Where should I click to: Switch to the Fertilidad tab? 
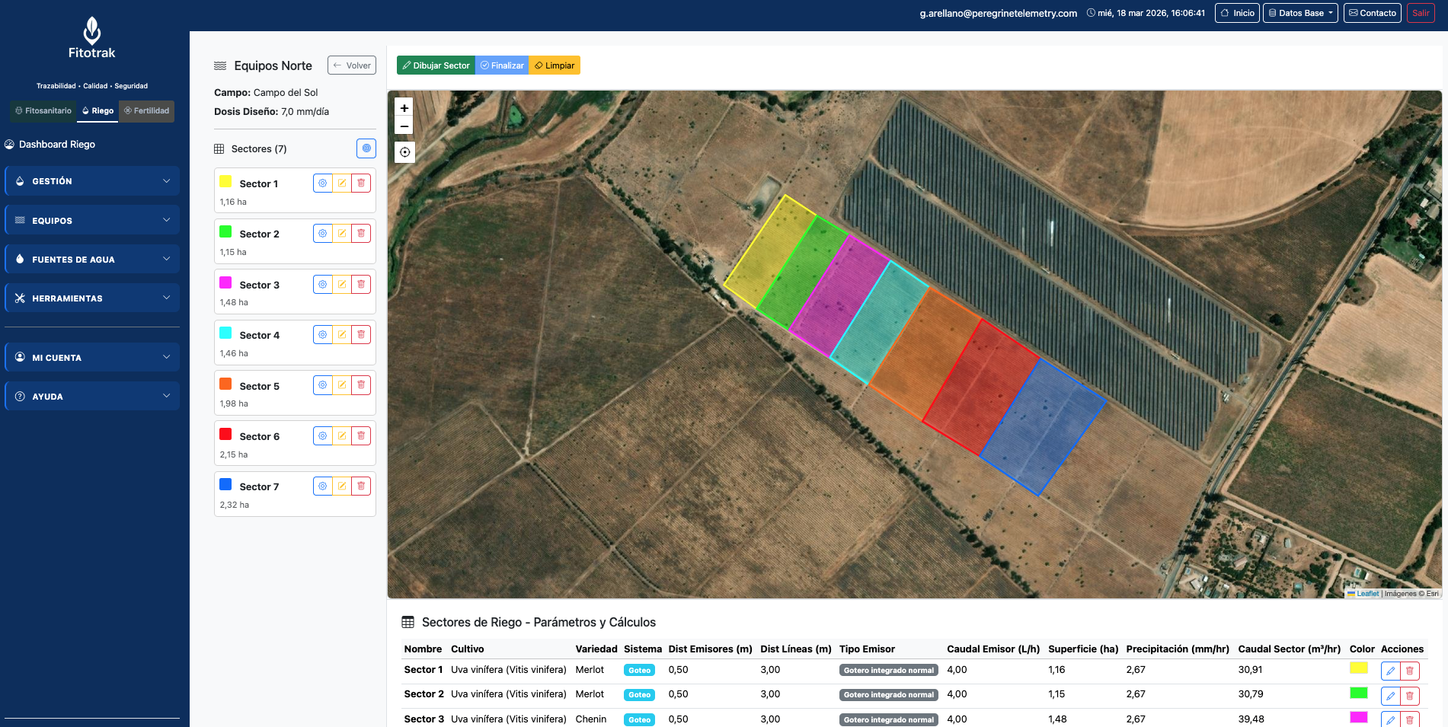coord(147,111)
